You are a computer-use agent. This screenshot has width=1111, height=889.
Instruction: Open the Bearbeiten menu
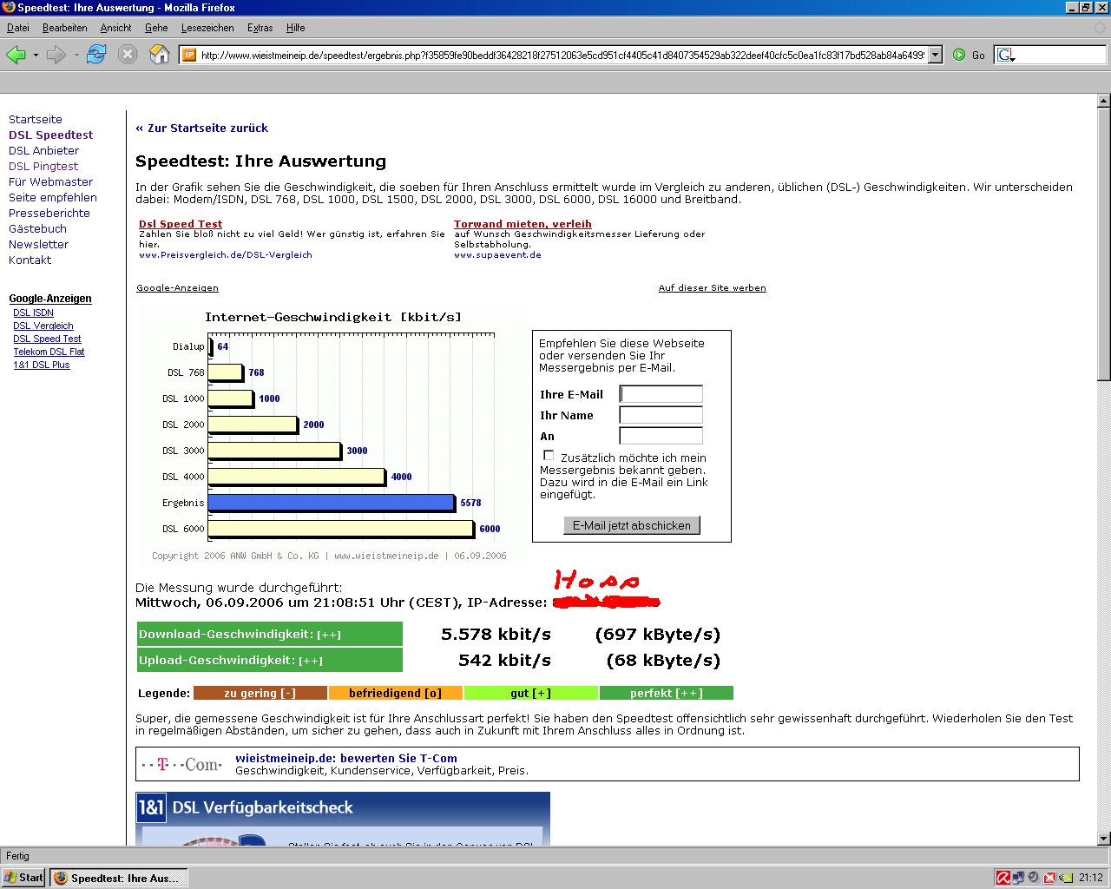(64, 28)
